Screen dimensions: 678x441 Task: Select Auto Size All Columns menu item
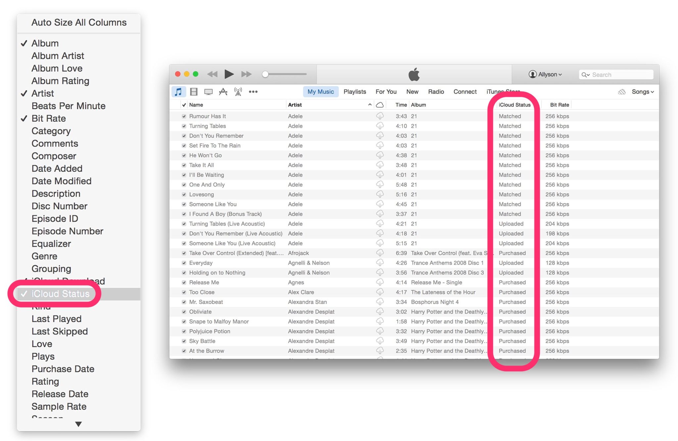click(x=79, y=22)
